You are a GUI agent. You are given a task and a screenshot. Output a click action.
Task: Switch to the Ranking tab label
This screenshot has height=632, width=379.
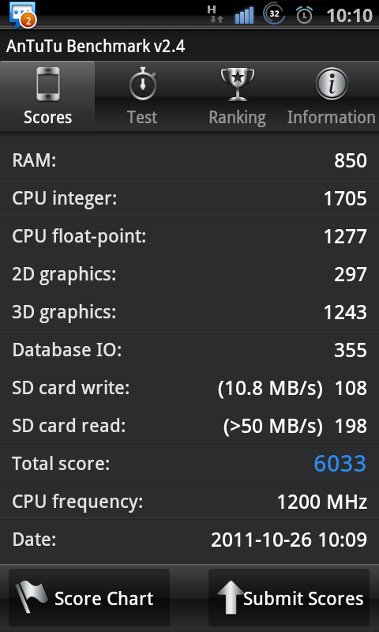coord(237,118)
